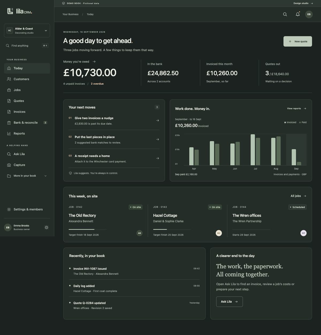The height and width of the screenshot is (335, 321).
Task: Click the Ask Lila magnifier icon
Action: coord(9,154)
